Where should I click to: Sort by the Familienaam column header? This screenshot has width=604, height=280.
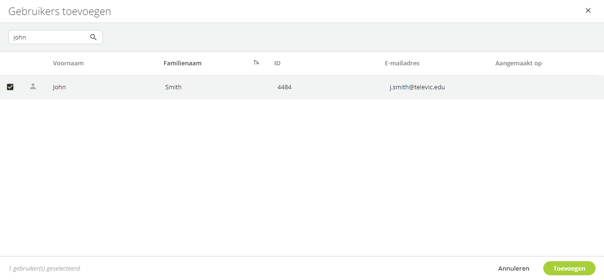(x=183, y=63)
